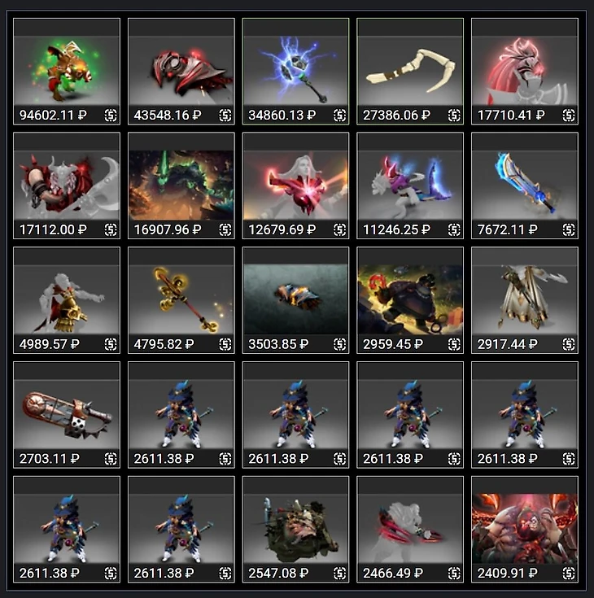Select the green dragon artwork at 16907.96 ₽
Image resolution: width=594 pixels, height=598 pixels.
[181, 186]
